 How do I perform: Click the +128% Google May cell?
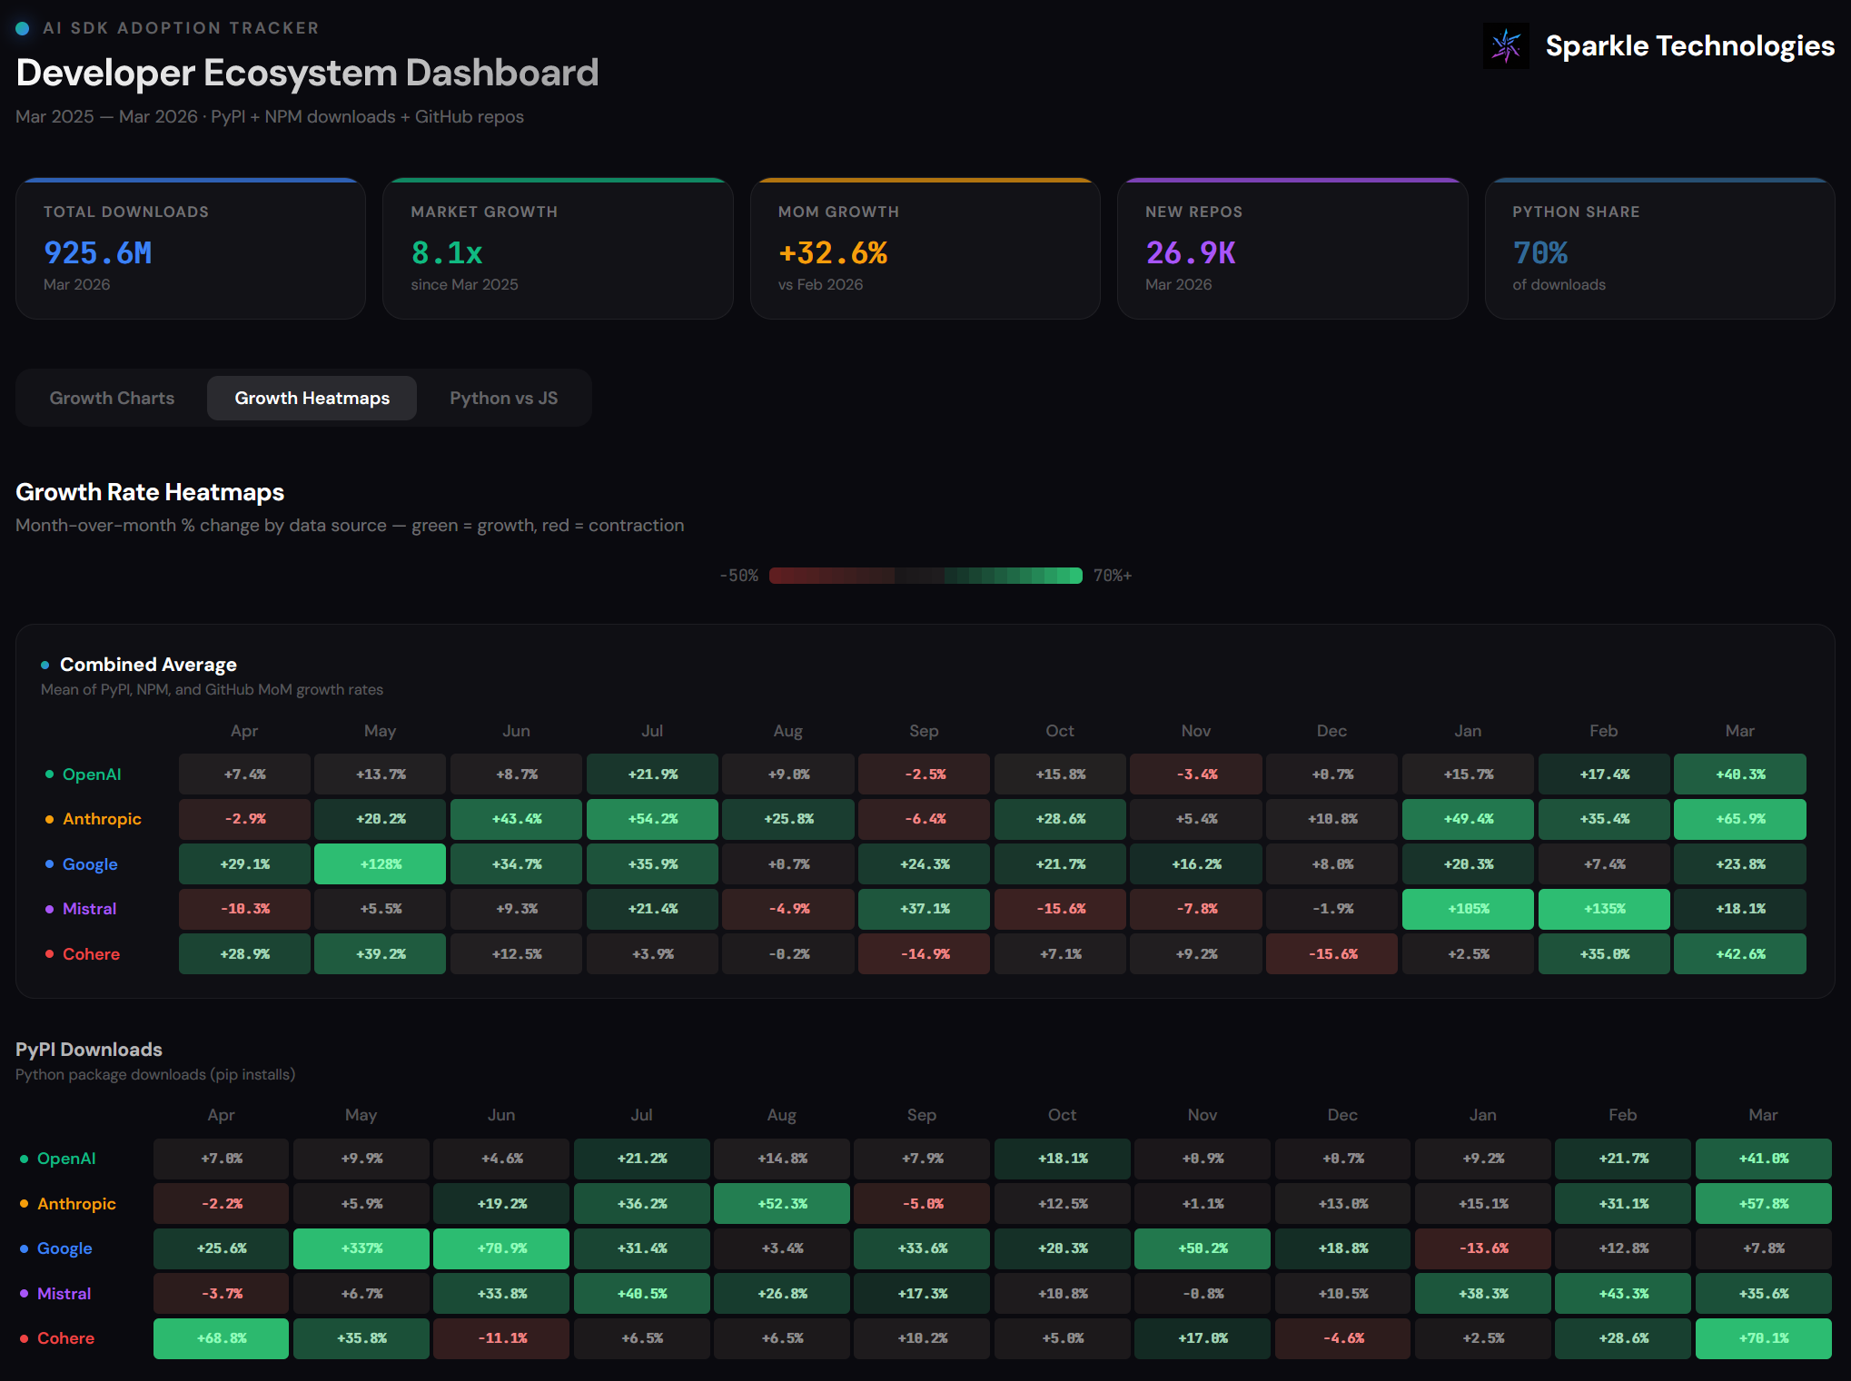380,863
